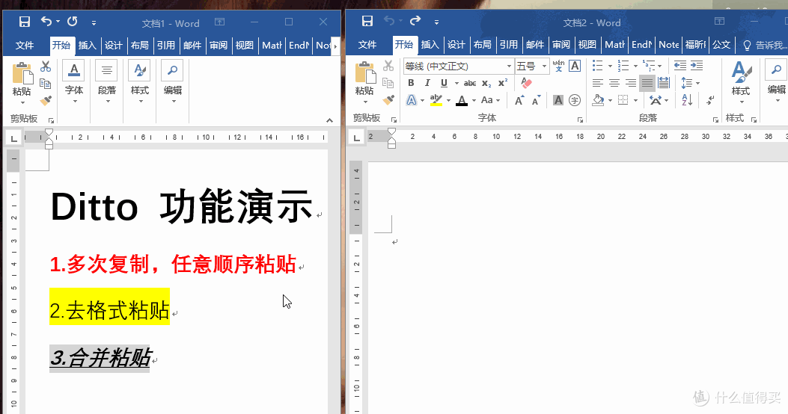Expand the 段落 group in 文档1
This screenshot has height=414, width=788.
pos(106,83)
